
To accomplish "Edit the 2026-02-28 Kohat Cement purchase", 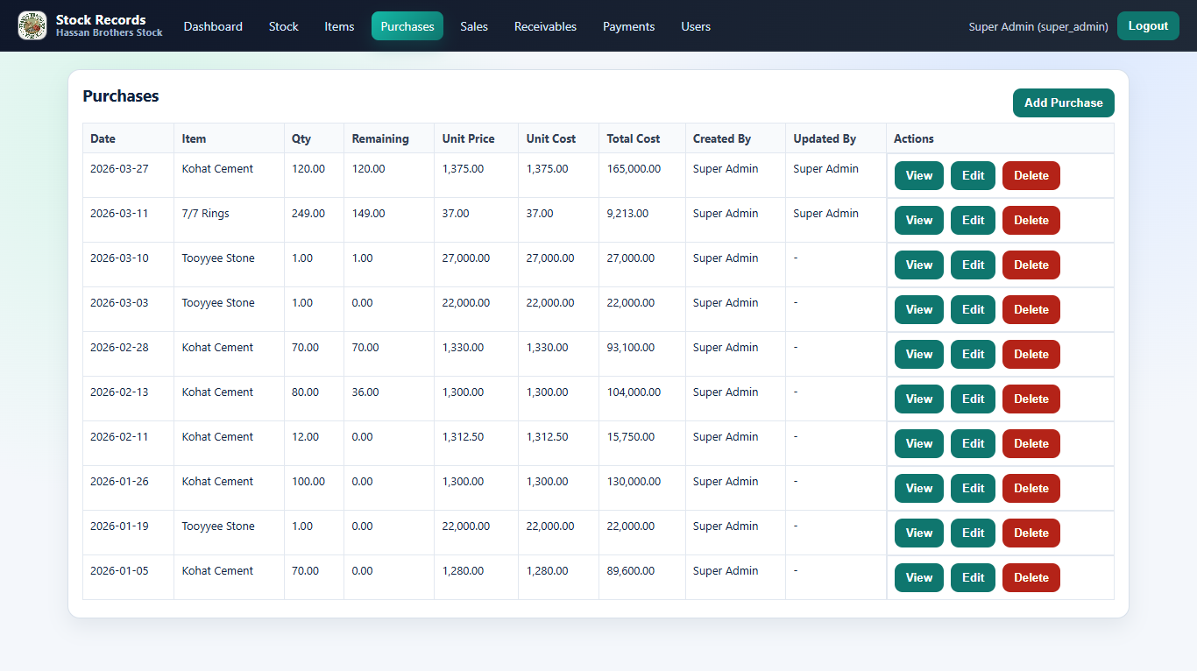I will pos(973,354).
